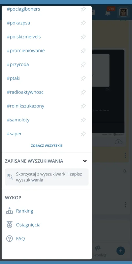Click the pin icon beside #ptaki
This screenshot has height=264, width=132.
click(83, 78)
